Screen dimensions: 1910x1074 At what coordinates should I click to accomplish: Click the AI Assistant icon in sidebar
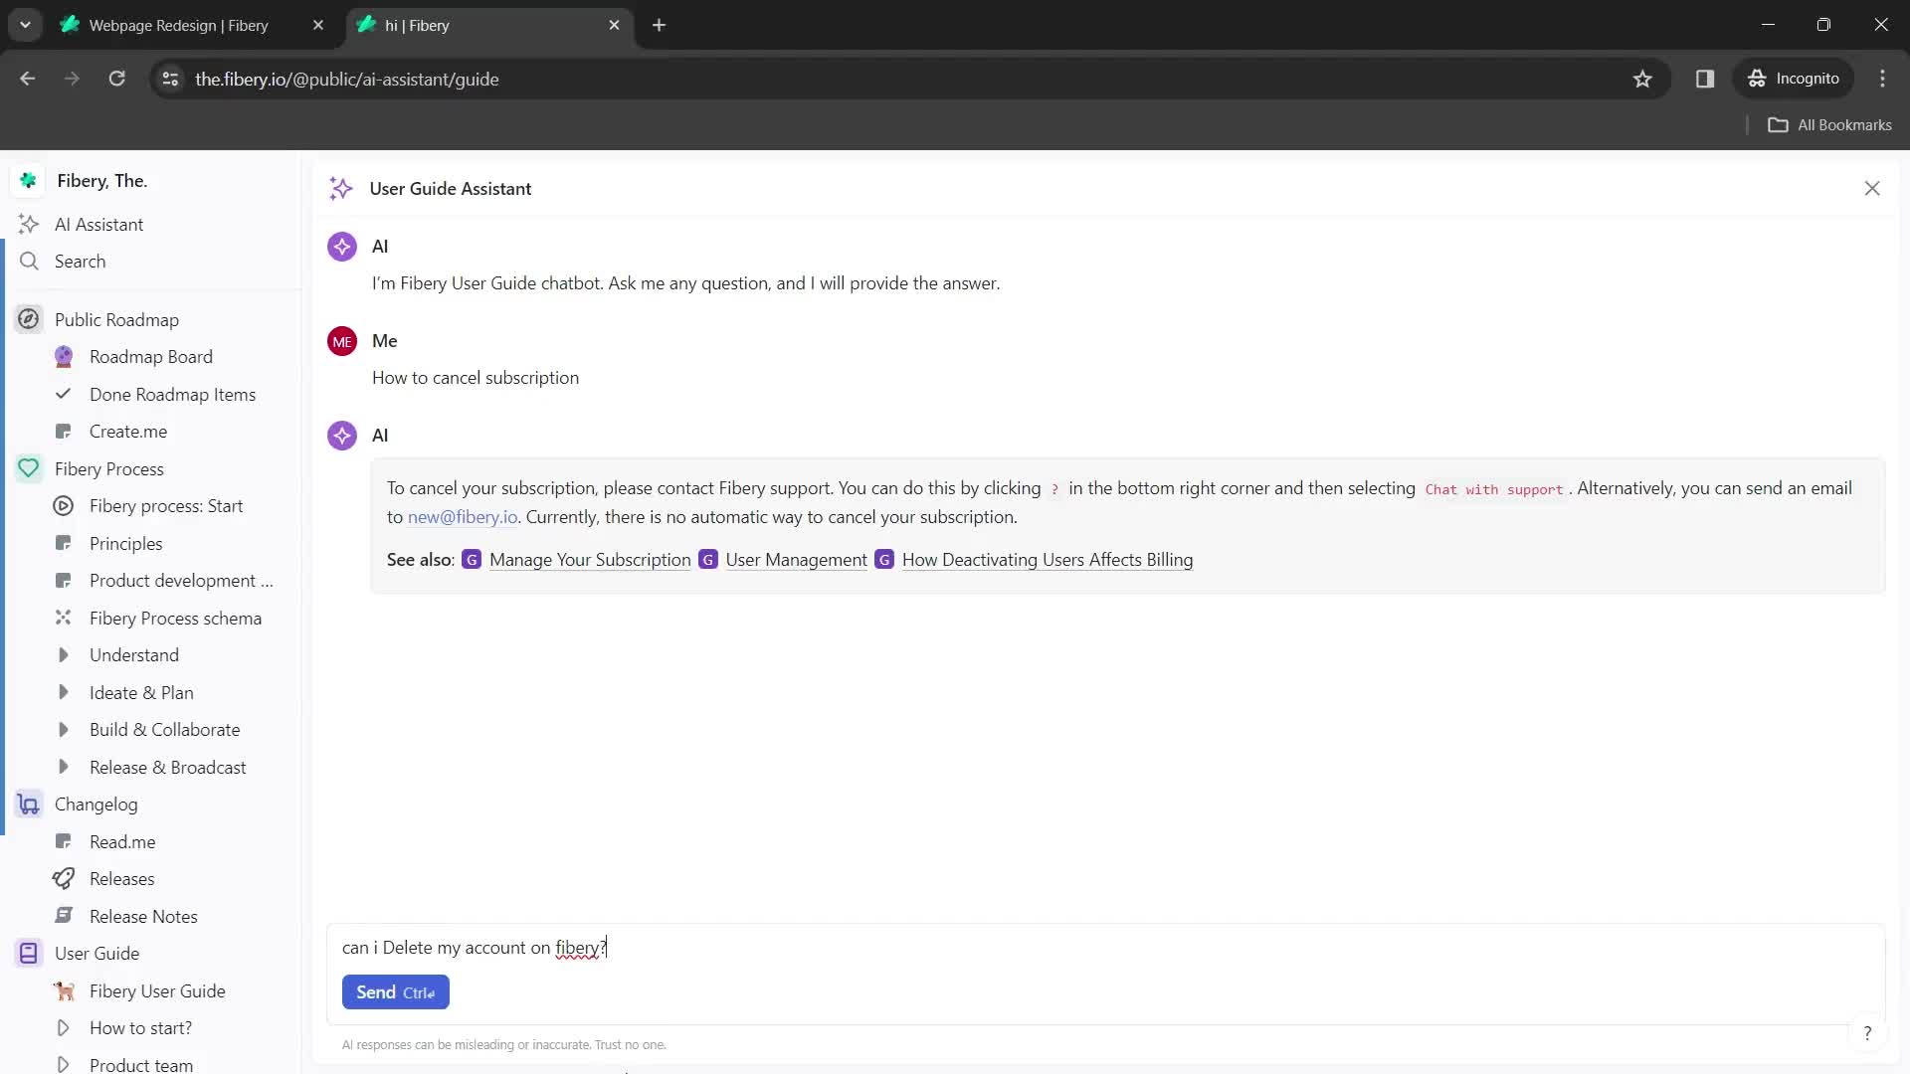coord(29,224)
